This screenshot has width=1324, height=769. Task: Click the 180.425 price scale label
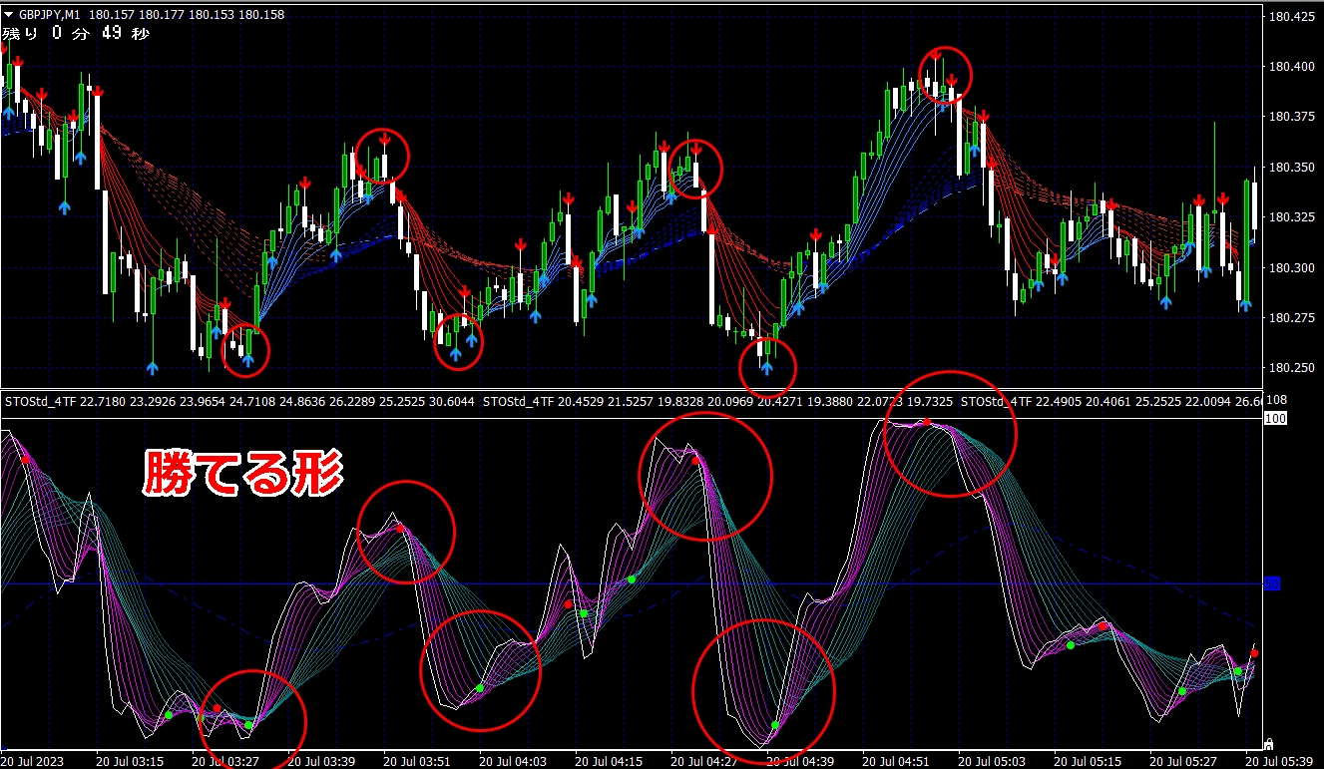[x=1292, y=16]
